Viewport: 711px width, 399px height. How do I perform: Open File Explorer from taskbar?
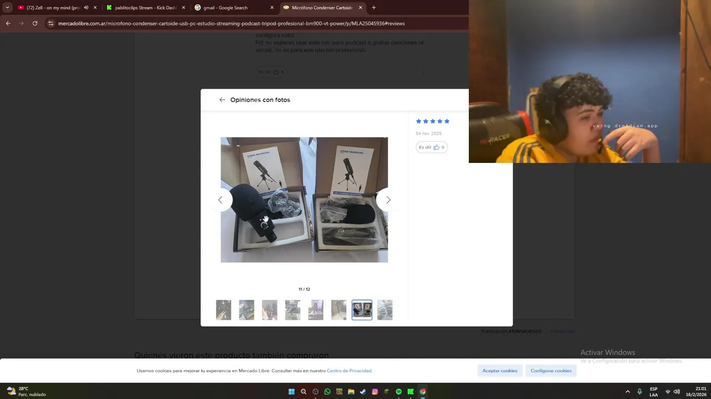pyautogui.click(x=351, y=391)
